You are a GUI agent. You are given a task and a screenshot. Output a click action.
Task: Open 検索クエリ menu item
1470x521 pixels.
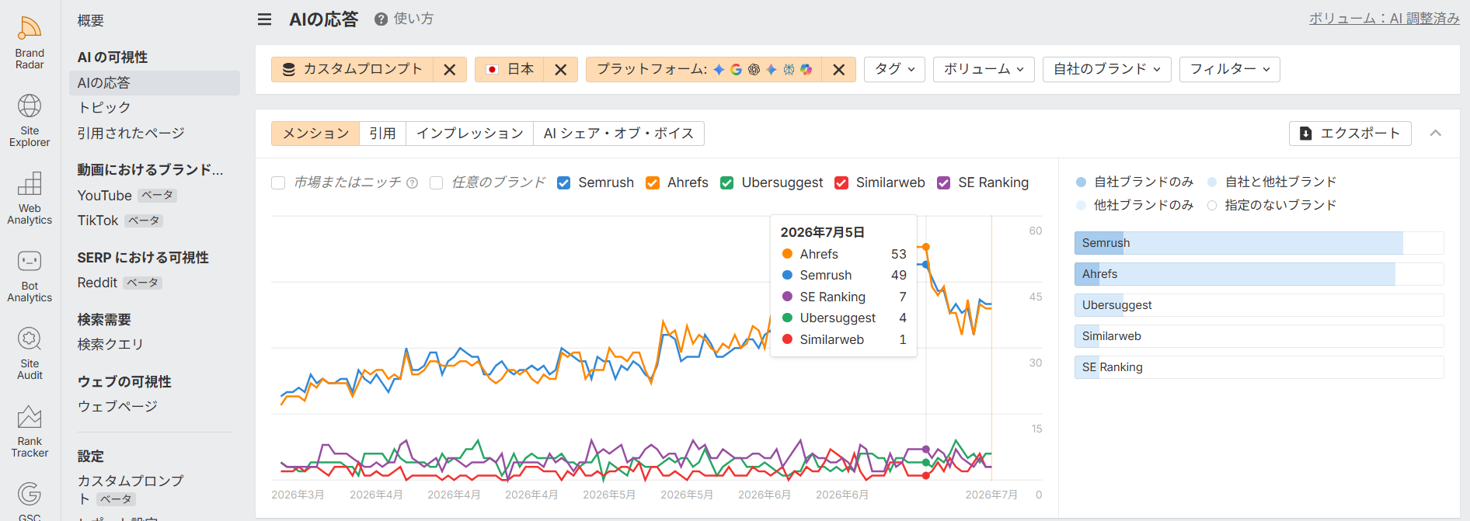[x=110, y=344]
